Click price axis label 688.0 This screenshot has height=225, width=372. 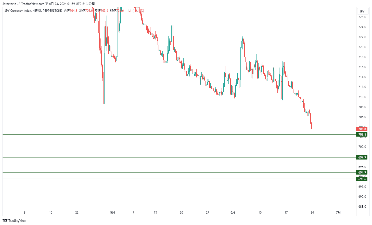362,207
